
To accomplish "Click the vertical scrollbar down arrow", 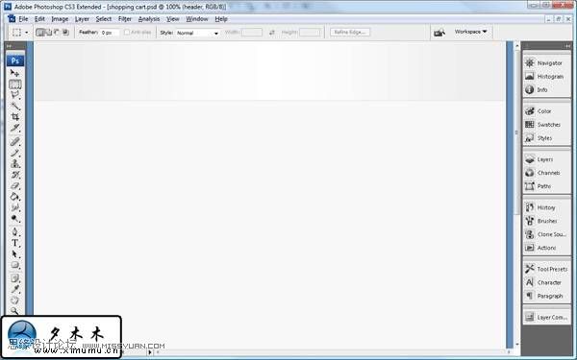I will coord(517,345).
